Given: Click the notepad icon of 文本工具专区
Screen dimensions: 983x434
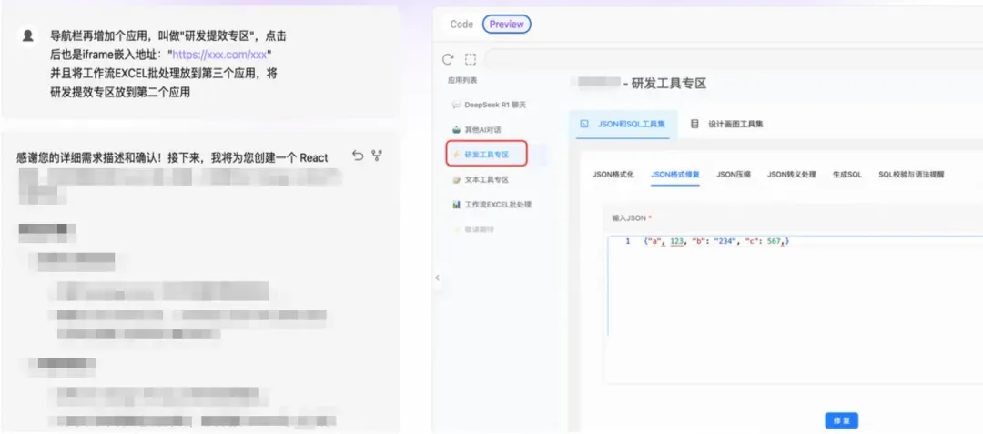Looking at the screenshot, I should pos(456,180).
